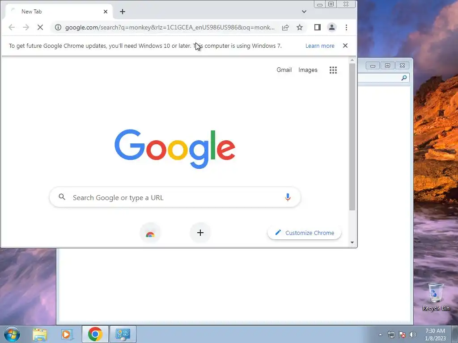Click Customize Chrome button
Image resolution: width=458 pixels, height=343 pixels.
pyautogui.click(x=304, y=233)
